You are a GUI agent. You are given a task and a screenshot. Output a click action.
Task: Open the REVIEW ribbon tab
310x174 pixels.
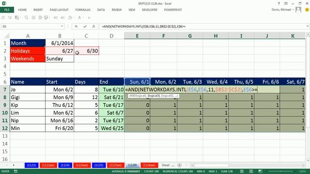(117, 10)
